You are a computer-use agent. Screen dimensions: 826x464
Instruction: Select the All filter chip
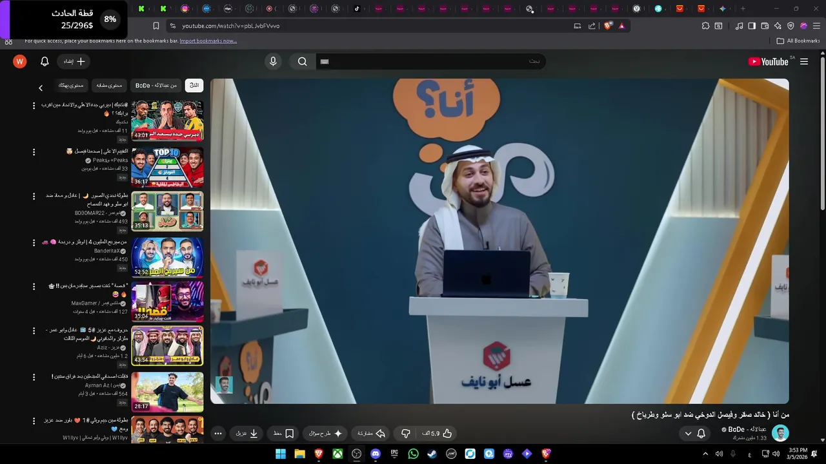pyautogui.click(x=194, y=85)
